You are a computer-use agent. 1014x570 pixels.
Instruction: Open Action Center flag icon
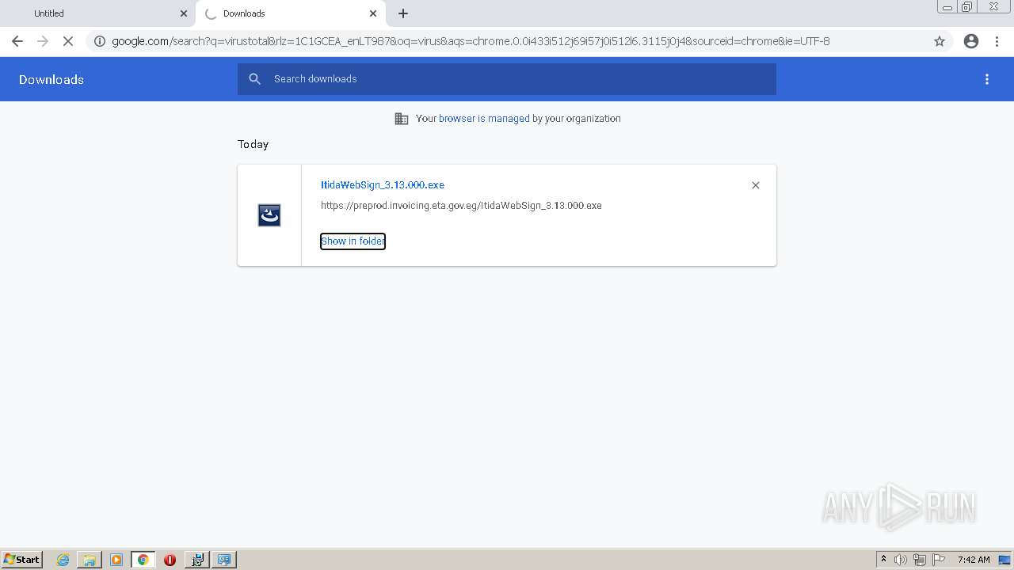(939, 560)
